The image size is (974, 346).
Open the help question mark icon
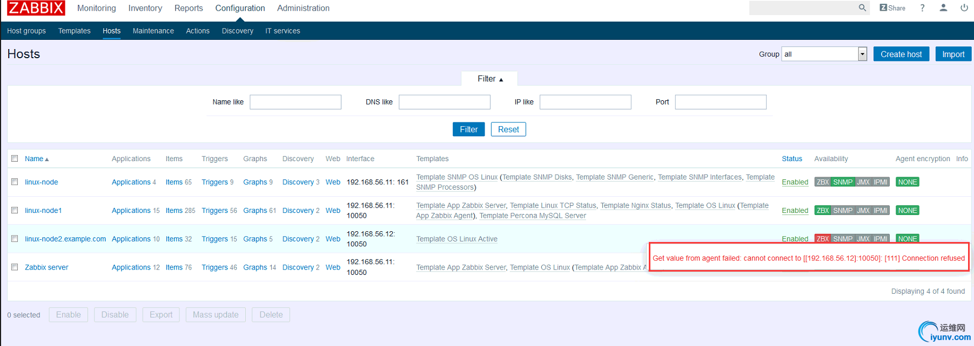922,8
